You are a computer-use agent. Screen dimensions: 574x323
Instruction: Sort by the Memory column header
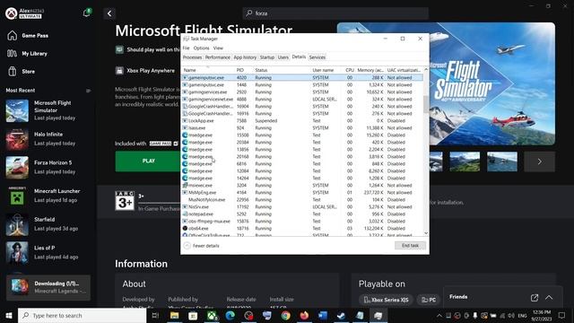pos(370,70)
